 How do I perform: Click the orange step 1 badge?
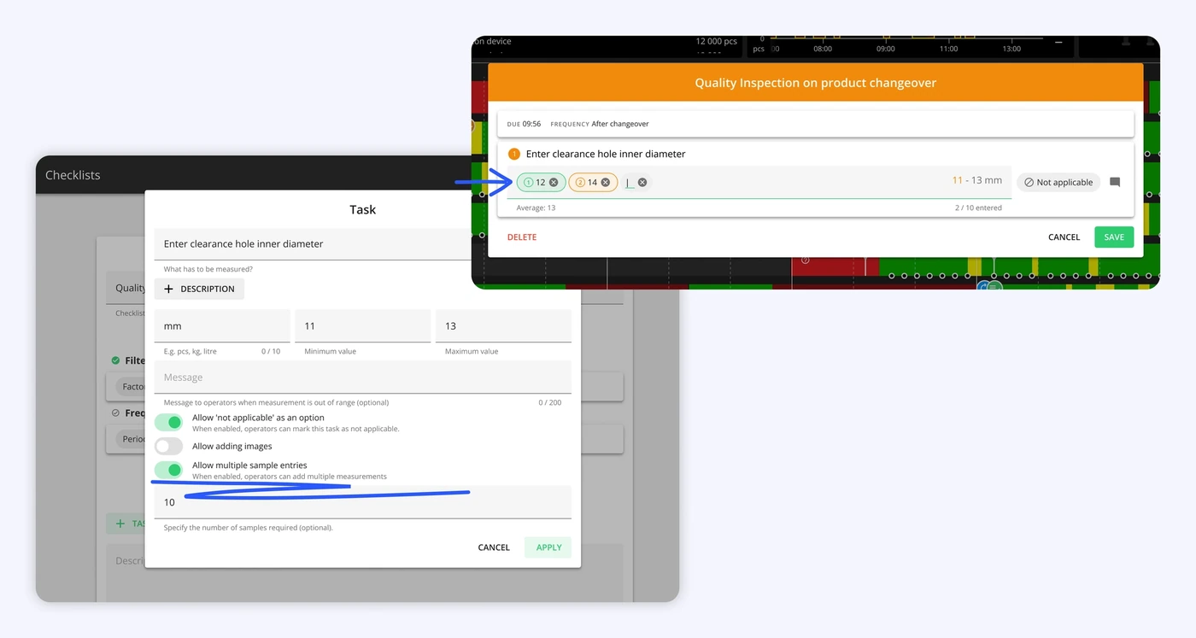click(x=514, y=154)
